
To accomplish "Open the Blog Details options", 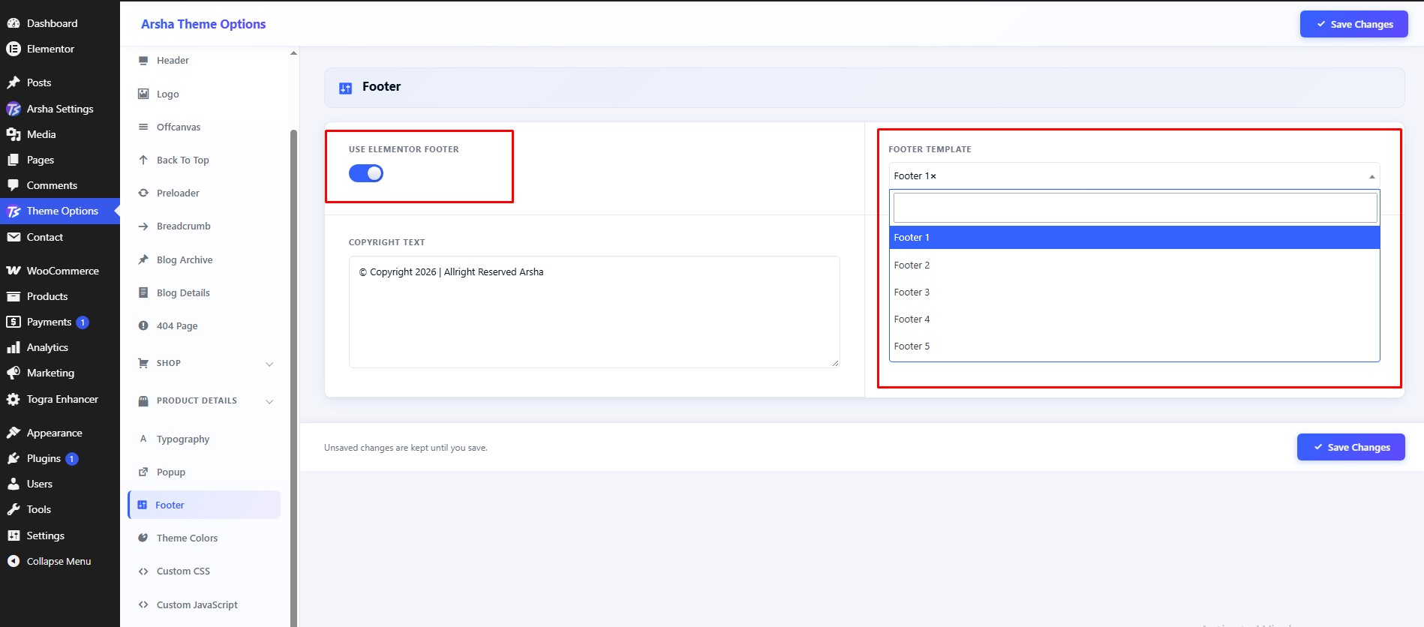I will click(x=204, y=292).
